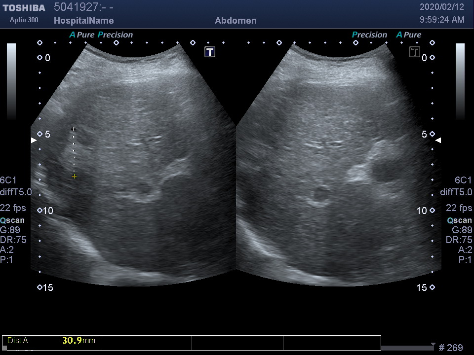Click the 15 depth marker on right scale
The width and height of the screenshot is (474, 355).
click(422, 287)
